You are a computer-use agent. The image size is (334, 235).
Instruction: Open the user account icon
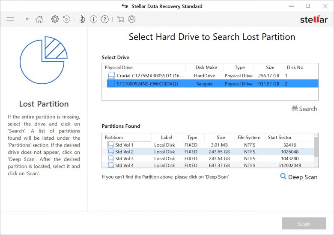coord(132,19)
